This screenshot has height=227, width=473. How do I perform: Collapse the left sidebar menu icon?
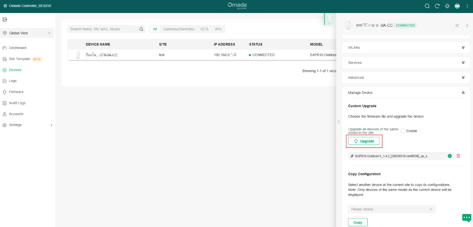click(5, 20)
